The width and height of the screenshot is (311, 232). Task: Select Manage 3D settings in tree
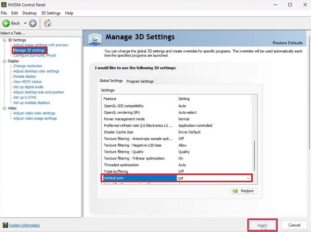[29, 50]
